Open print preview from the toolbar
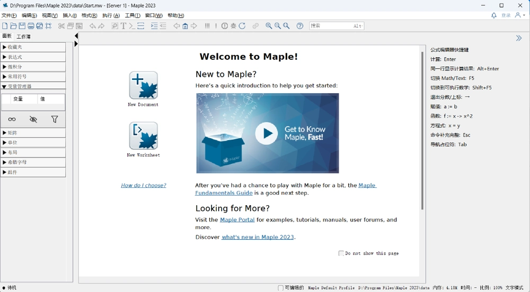 click(40, 26)
